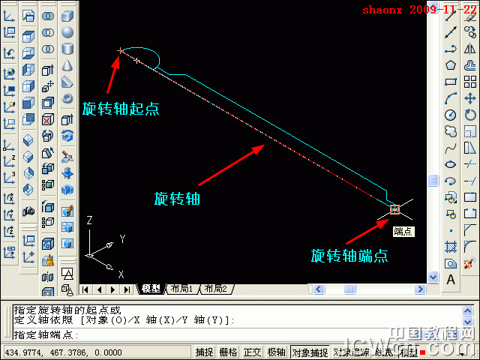
Task: Select the Region tool
Action: (450, 263)
